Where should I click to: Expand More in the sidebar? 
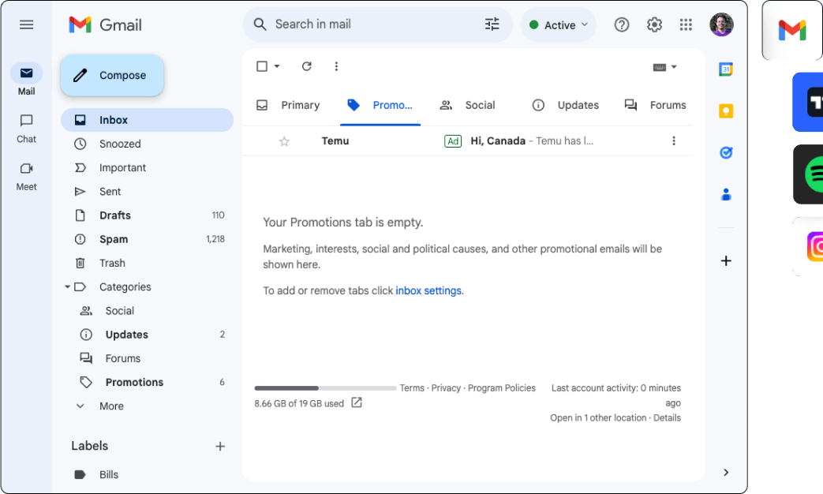pos(111,406)
